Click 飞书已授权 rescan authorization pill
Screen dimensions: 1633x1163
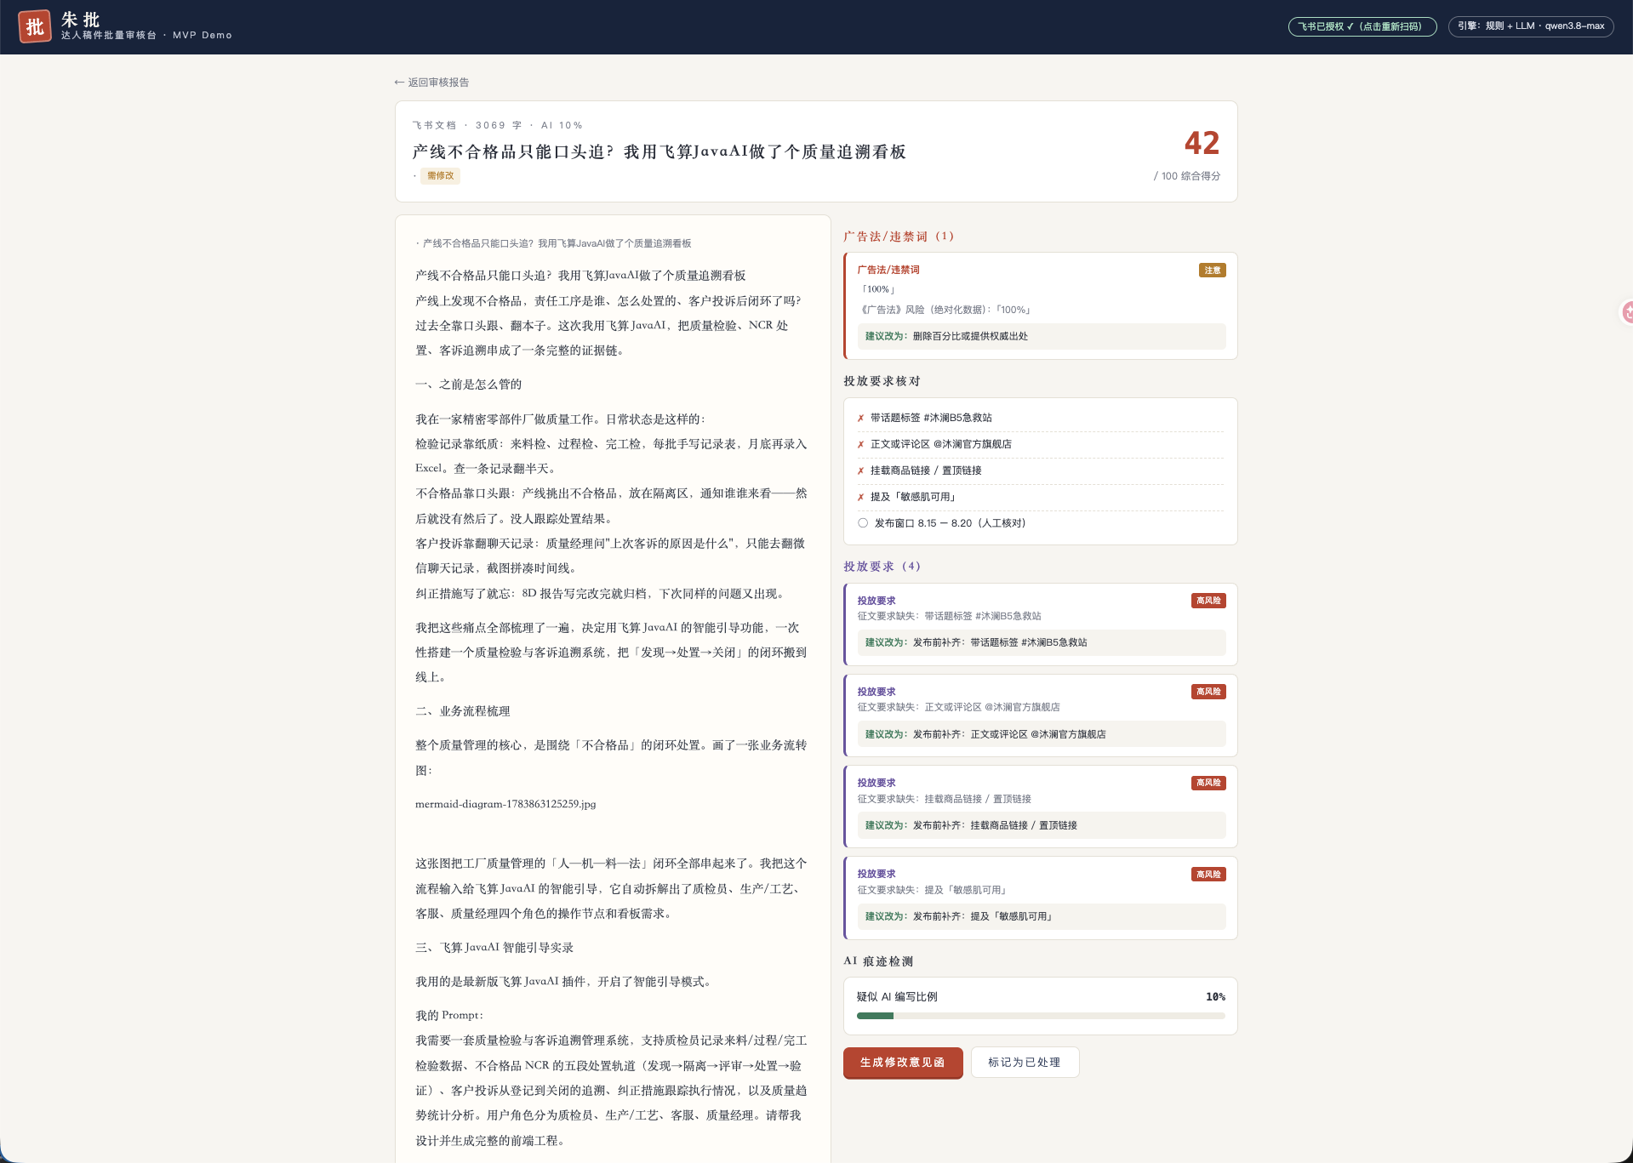(x=1362, y=26)
